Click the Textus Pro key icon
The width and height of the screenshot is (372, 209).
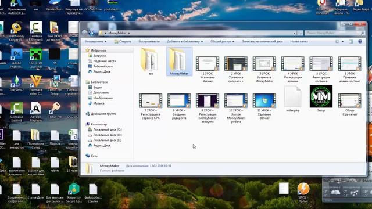click(x=55, y=110)
